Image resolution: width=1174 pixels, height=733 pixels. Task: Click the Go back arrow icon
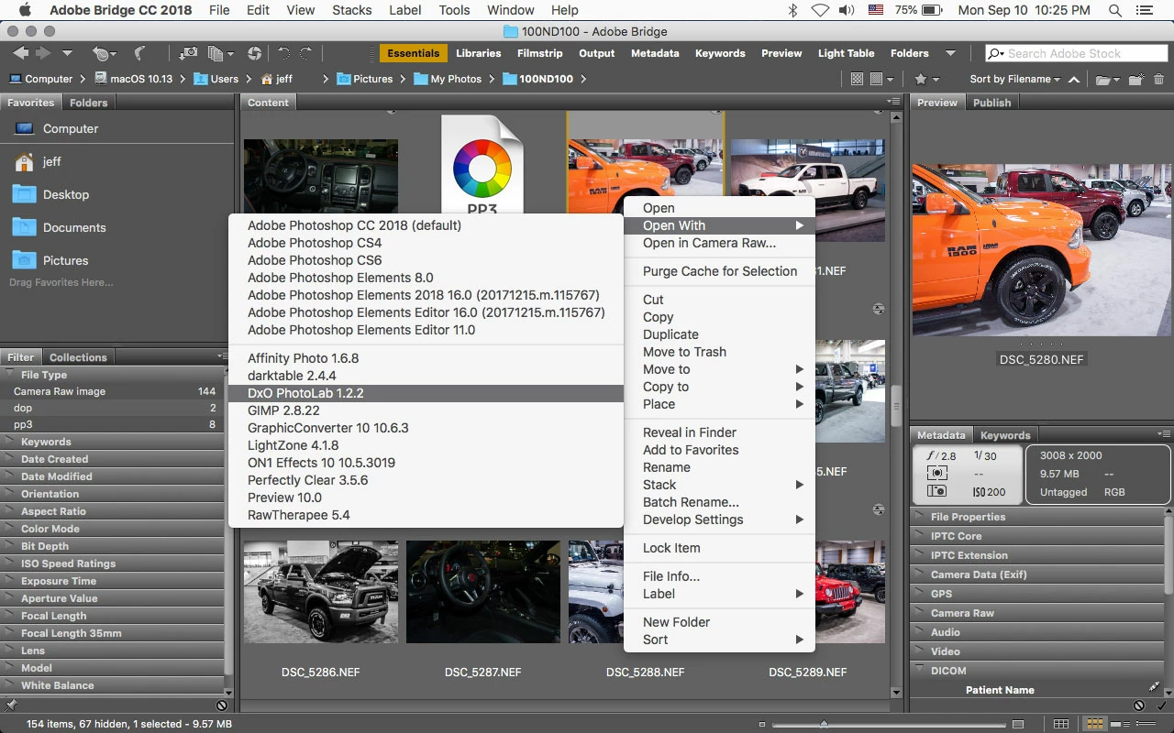click(x=20, y=53)
